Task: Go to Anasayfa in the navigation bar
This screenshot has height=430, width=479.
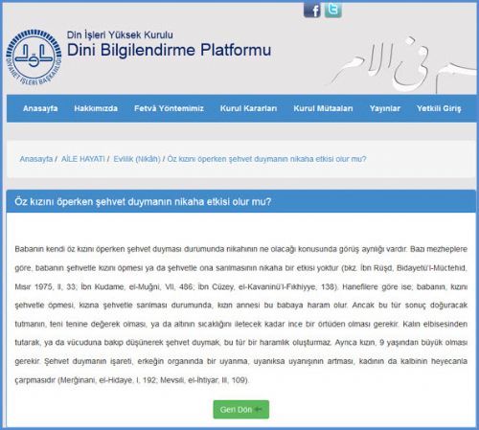Action: pyautogui.click(x=40, y=108)
